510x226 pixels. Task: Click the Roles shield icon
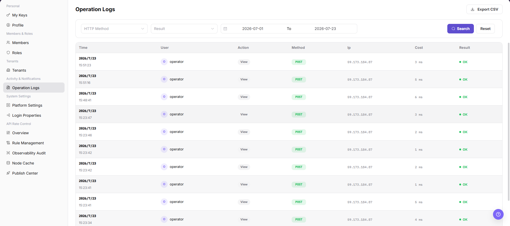(x=8, y=53)
